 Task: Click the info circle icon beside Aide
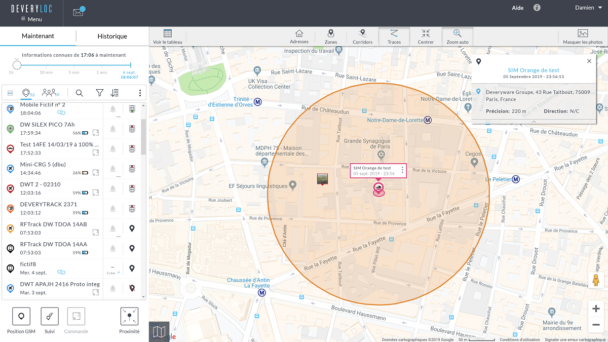pos(537,8)
